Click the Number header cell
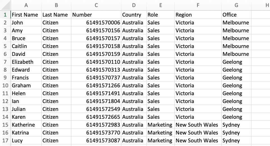Viewport: 270px width, 146px height. coord(96,15)
